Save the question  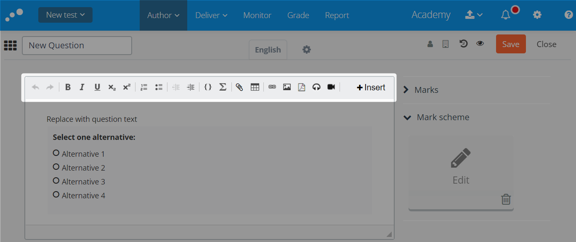tap(511, 43)
